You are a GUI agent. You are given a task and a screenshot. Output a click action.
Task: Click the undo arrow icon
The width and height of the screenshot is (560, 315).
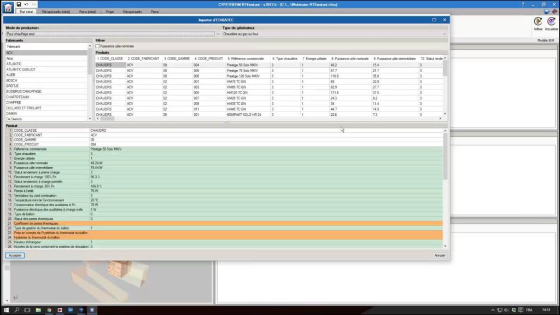click(x=26, y=4)
